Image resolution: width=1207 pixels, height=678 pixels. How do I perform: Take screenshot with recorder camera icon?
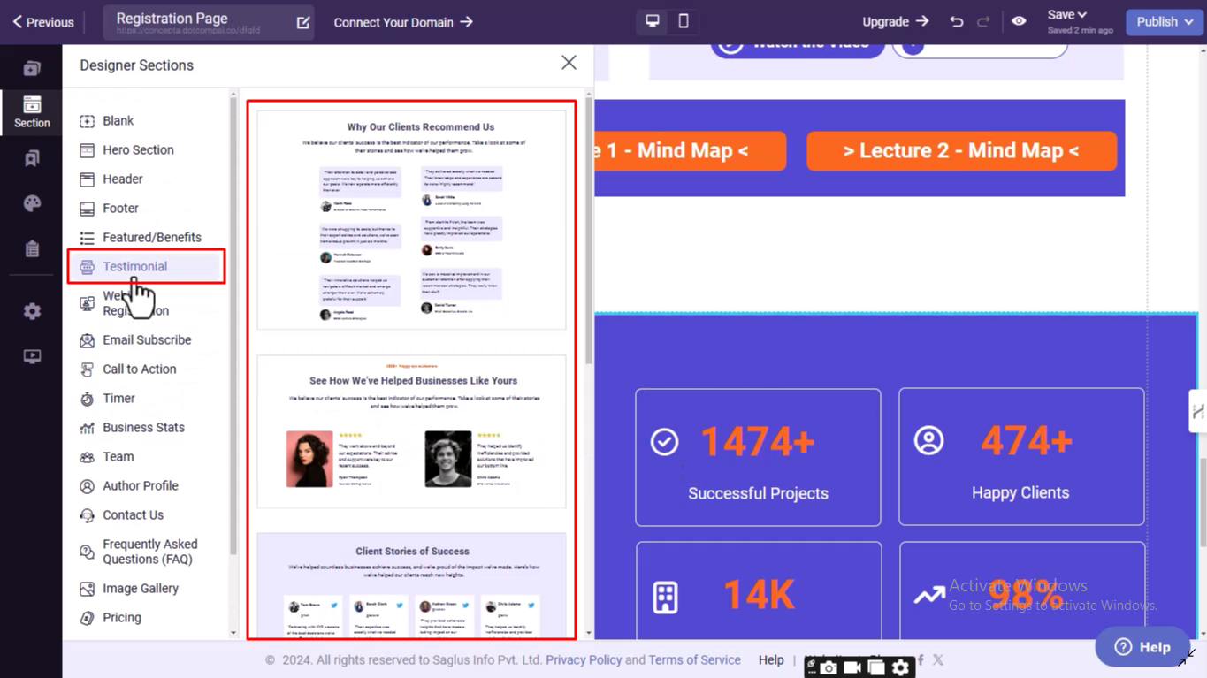[x=829, y=667]
